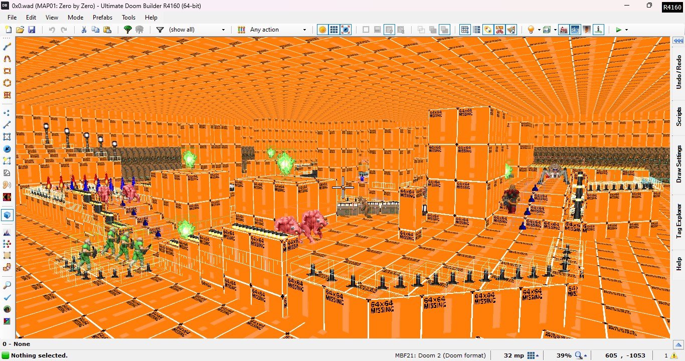This screenshot has width=685, height=361.
Task: Open a map with the folder icon
Action: [20, 30]
